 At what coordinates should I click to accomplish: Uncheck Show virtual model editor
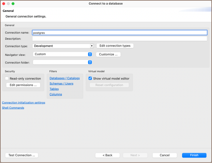click(x=90, y=78)
